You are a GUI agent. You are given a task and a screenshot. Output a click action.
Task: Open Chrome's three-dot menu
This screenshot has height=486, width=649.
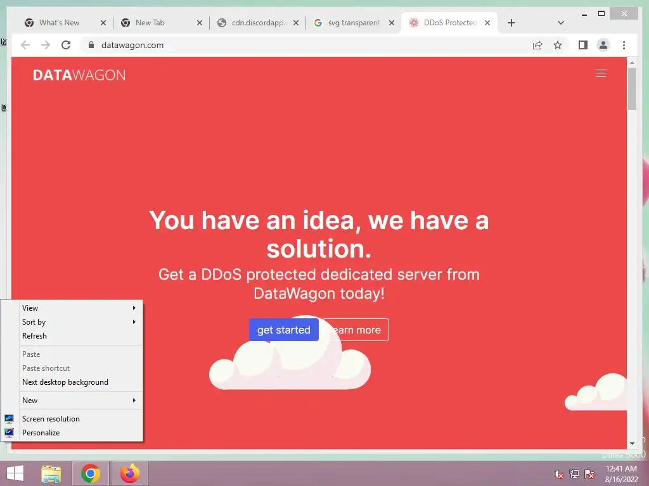624,45
